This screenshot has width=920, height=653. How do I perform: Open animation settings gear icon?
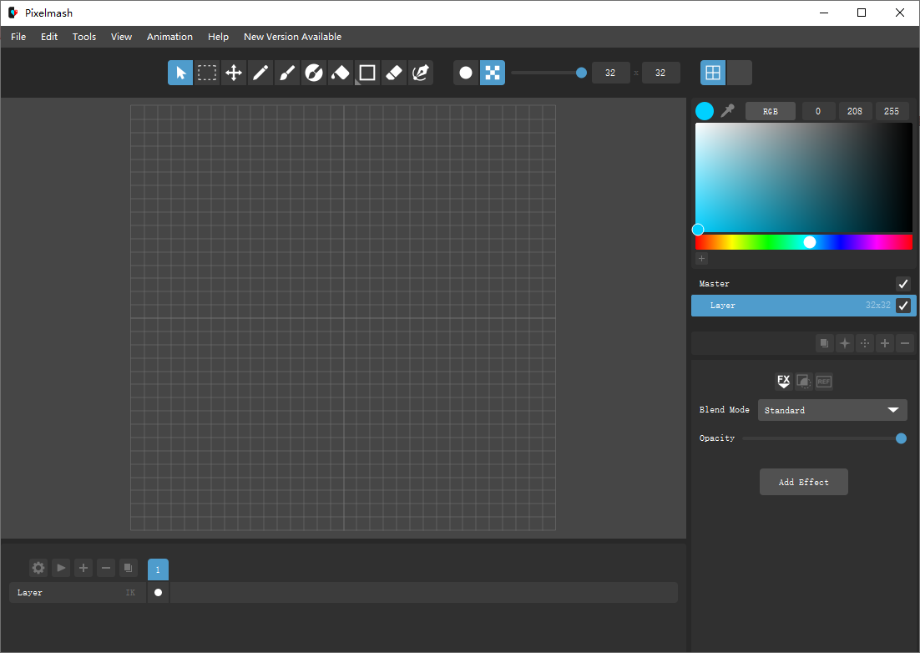click(x=38, y=568)
